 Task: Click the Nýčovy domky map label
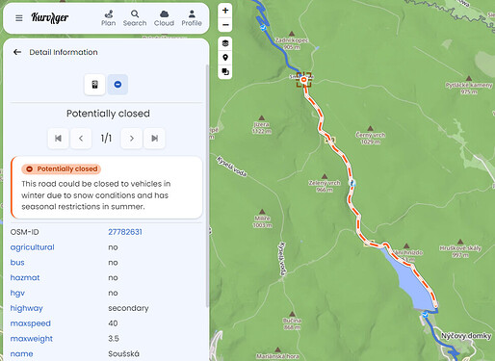tap(466, 336)
